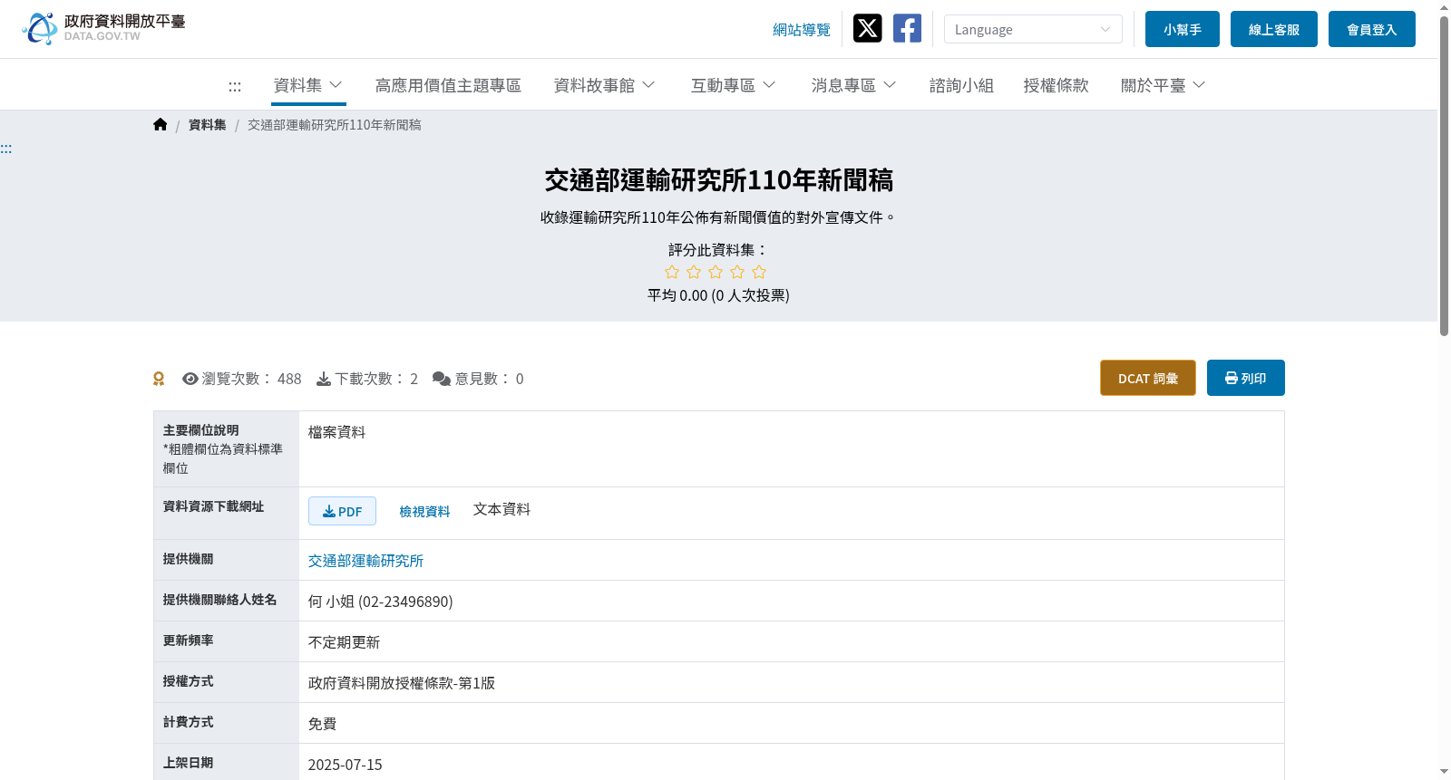Click the download icon beside 下載次數

click(x=324, y=379)
